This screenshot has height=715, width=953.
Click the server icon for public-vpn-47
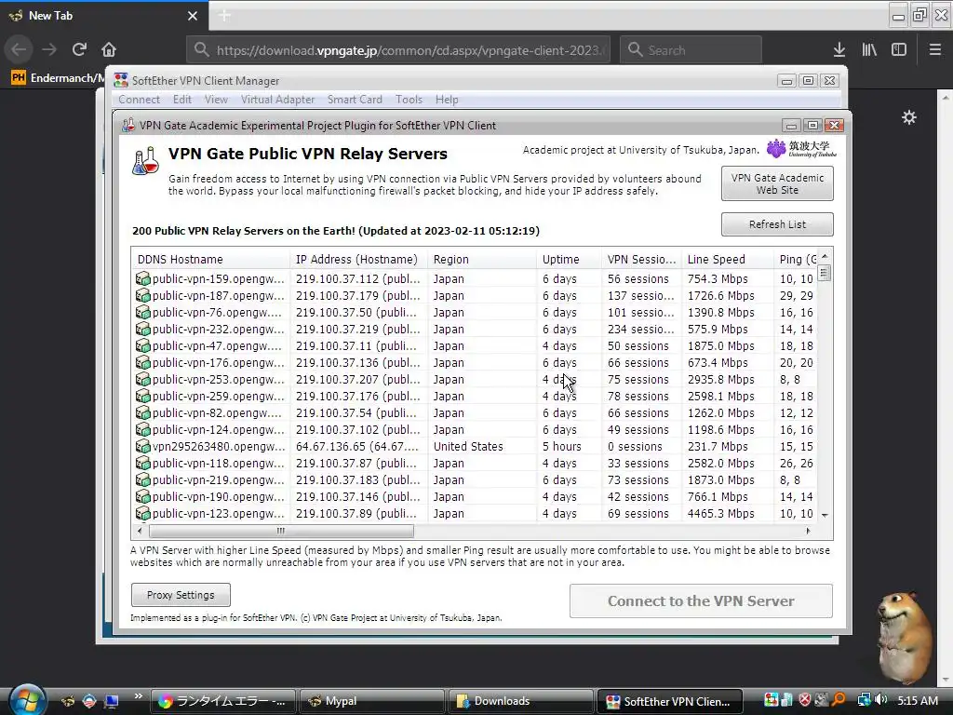(142, 345)
